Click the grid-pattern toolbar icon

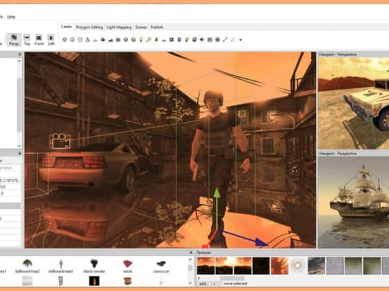point(210,39)
